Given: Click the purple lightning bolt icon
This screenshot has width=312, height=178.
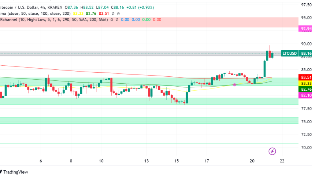Looking at the screenshot, I should click(272, 151).
